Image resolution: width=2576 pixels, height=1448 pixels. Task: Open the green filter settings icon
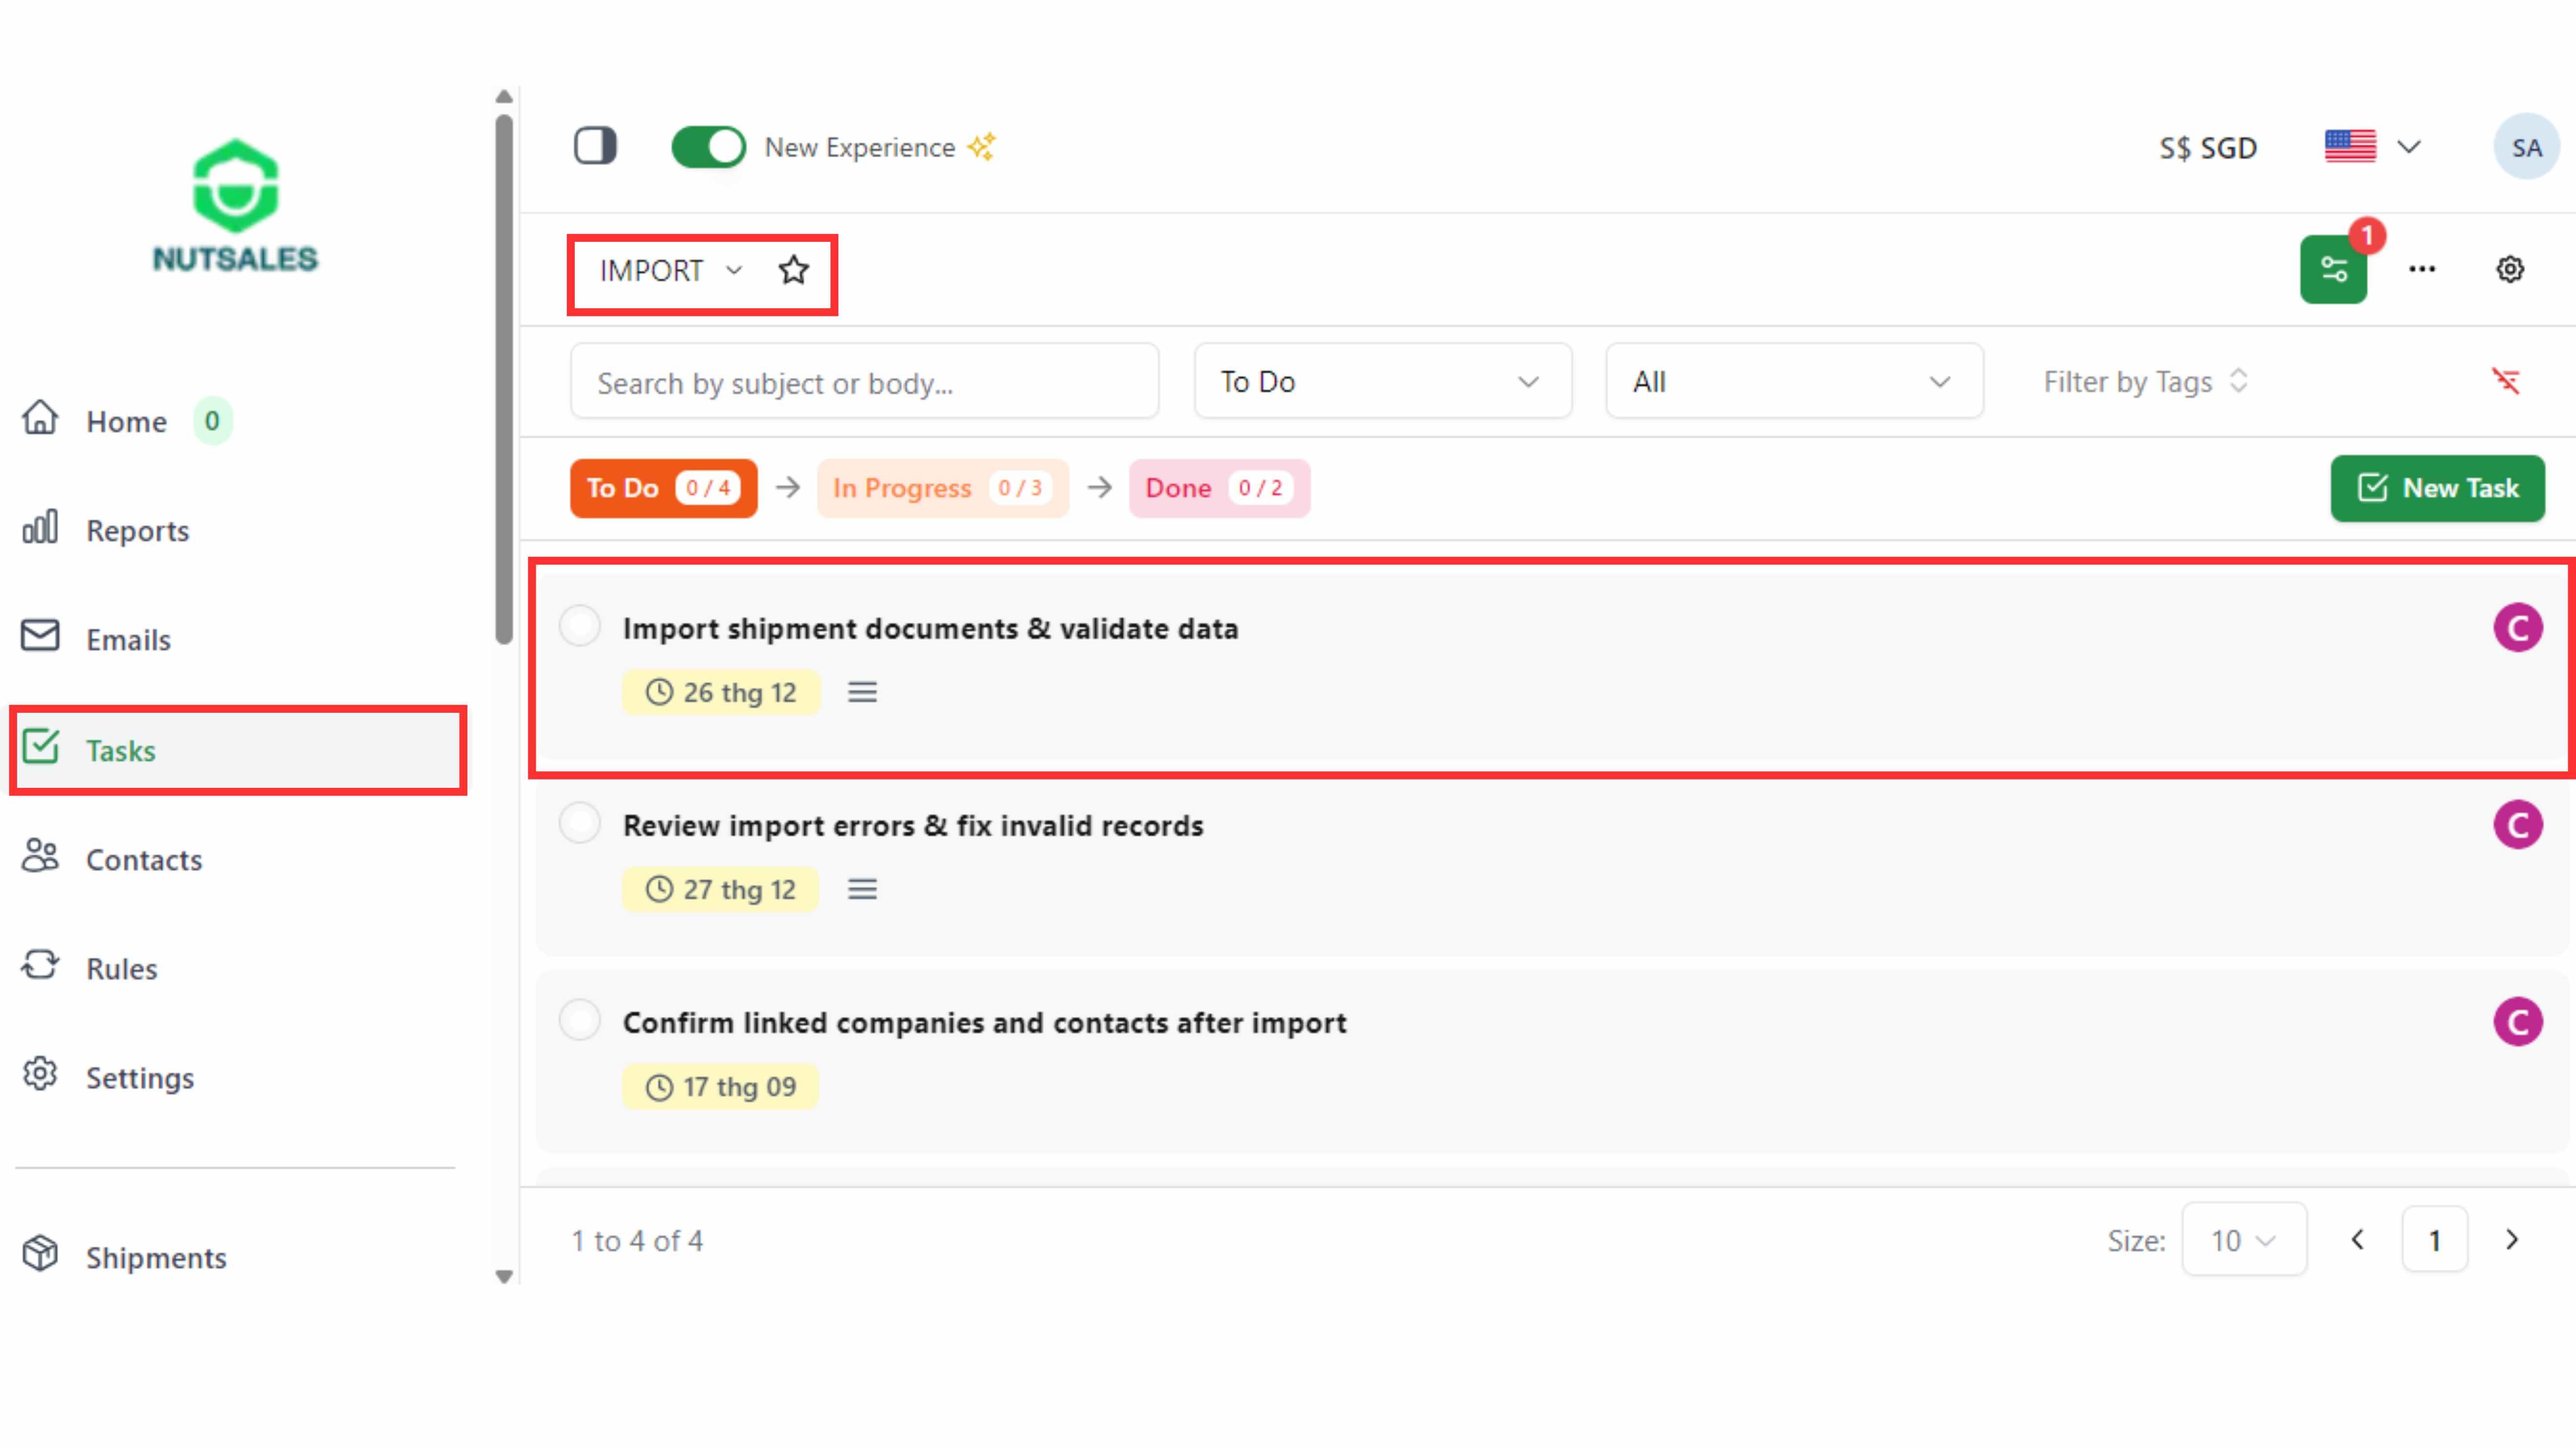pos(2333,270)
